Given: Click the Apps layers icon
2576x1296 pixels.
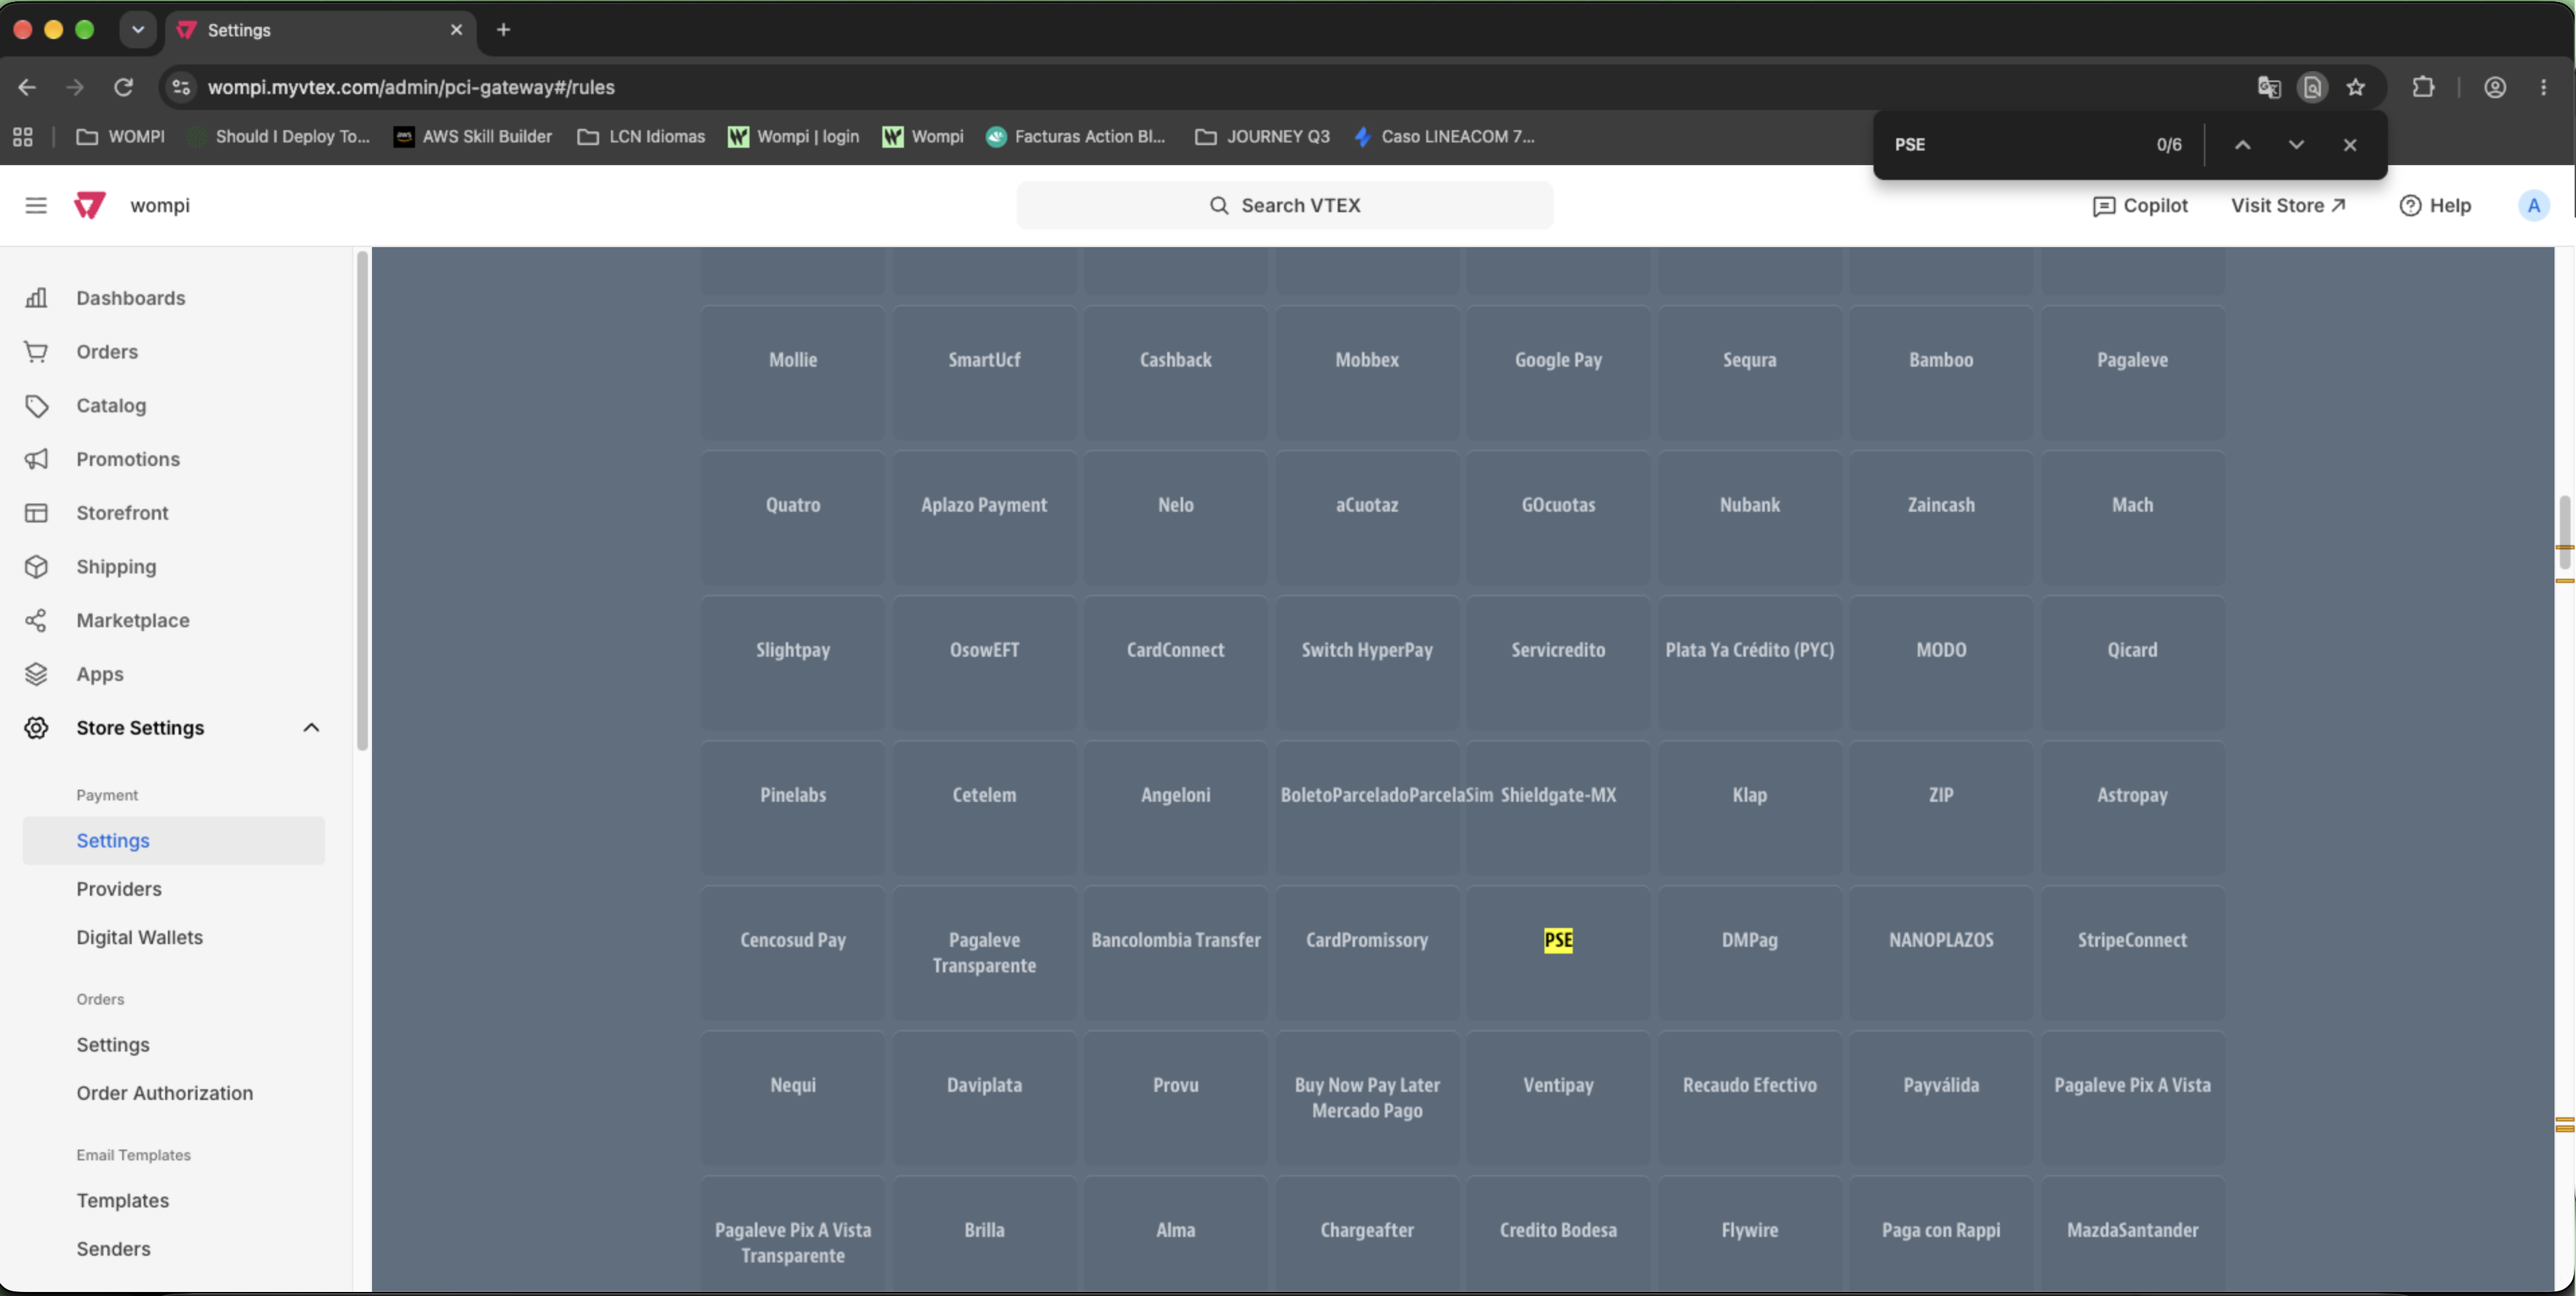Looking at the screenshot, I should tap(36, 674).
